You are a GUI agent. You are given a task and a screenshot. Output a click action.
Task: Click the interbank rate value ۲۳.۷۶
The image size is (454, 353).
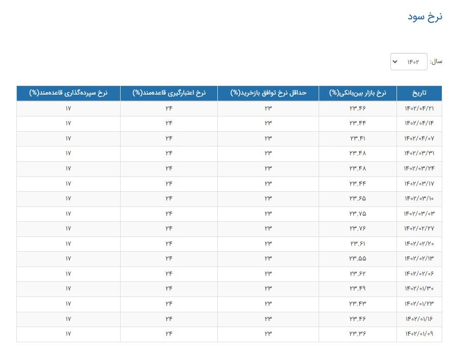click(x=358, y=228)
